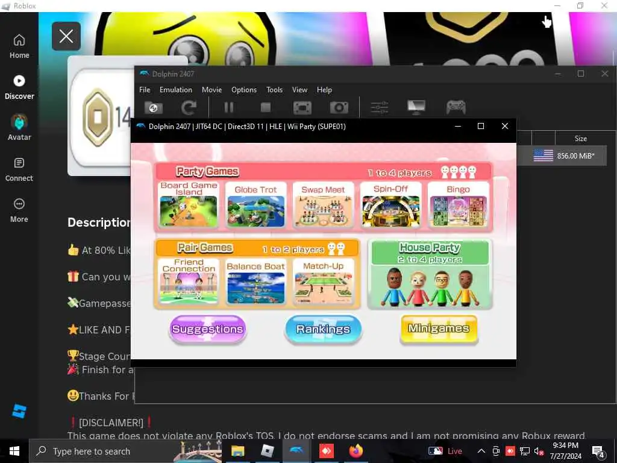
Task: Open File Explorer from the taskbar
Action: (x=237, y=451)
